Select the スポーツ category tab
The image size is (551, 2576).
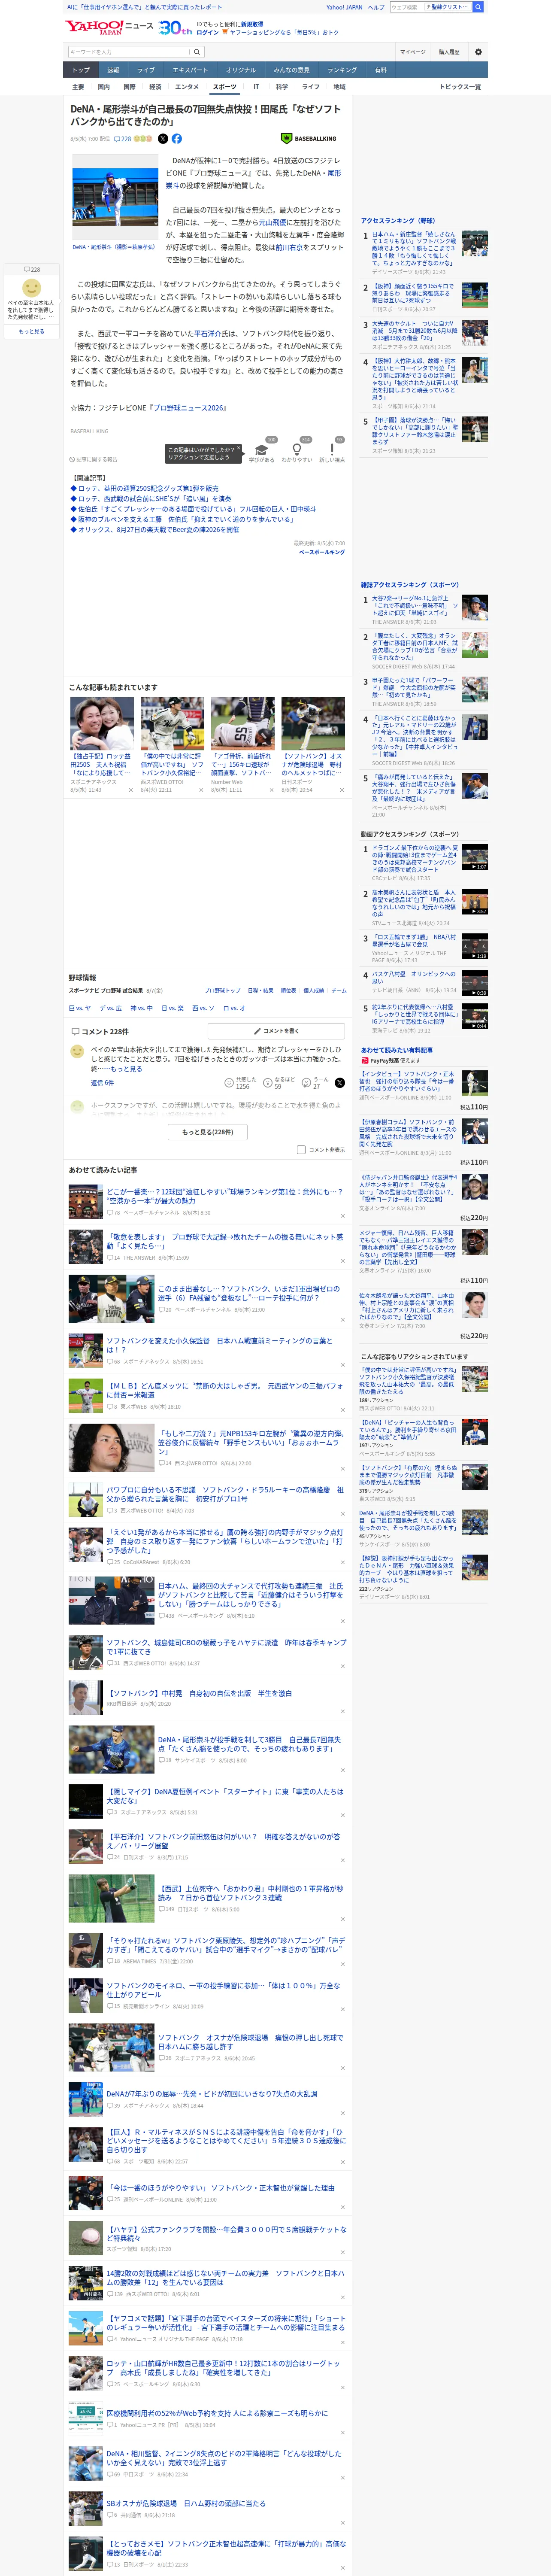(x=225, y=87)
